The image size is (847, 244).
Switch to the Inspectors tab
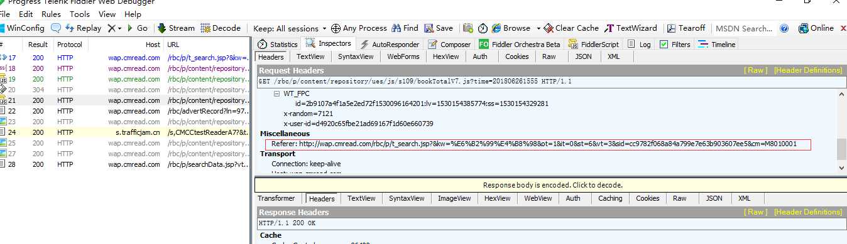(x=329, y=44)
